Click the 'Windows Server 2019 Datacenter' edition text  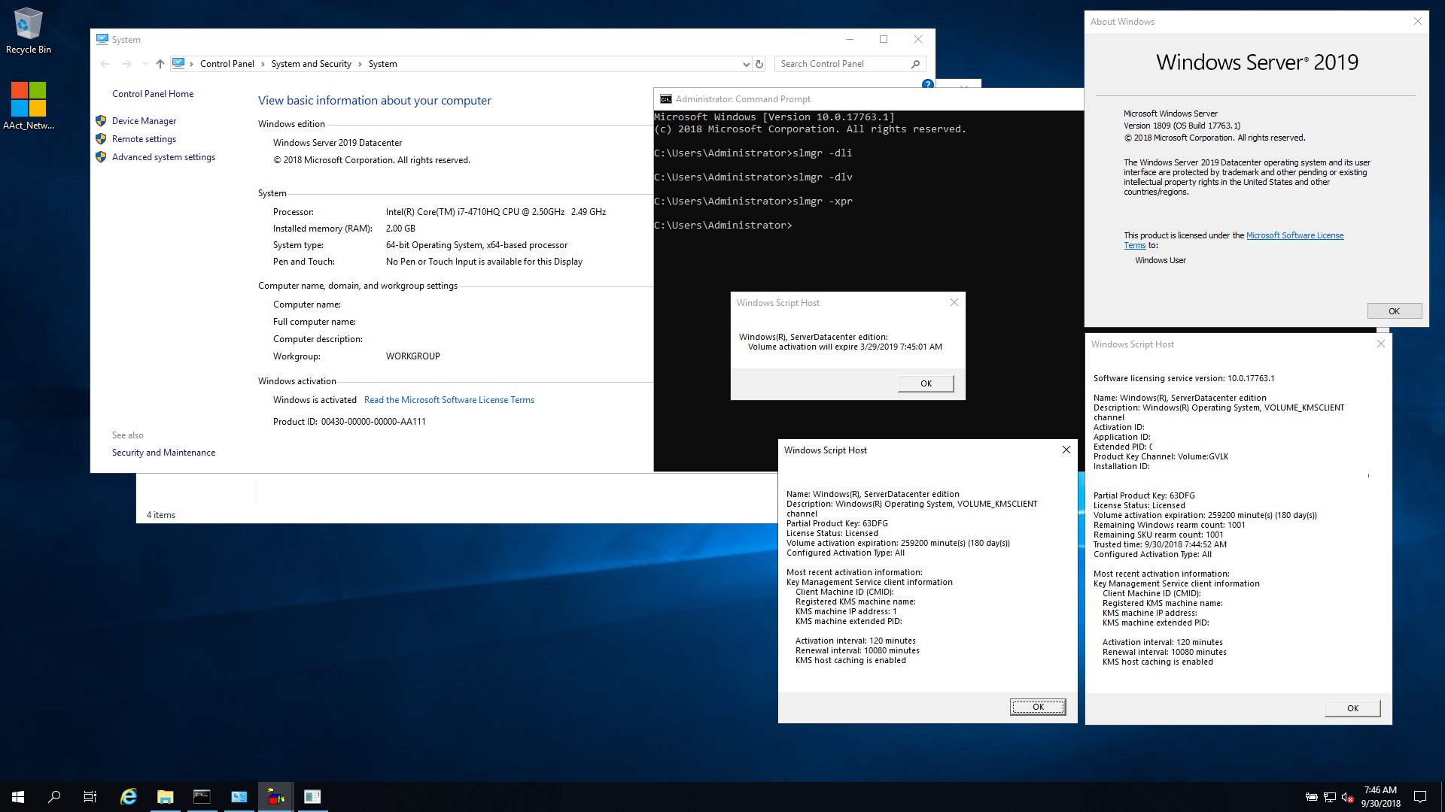click(x=337, y=143)
